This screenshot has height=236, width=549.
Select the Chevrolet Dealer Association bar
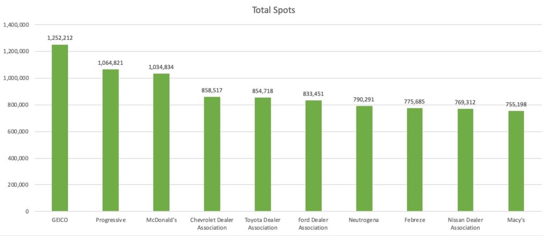(x=212, y=154)
